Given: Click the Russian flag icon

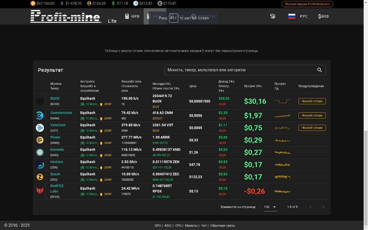Looking at the screenshot, I should [x=292, y=16].
